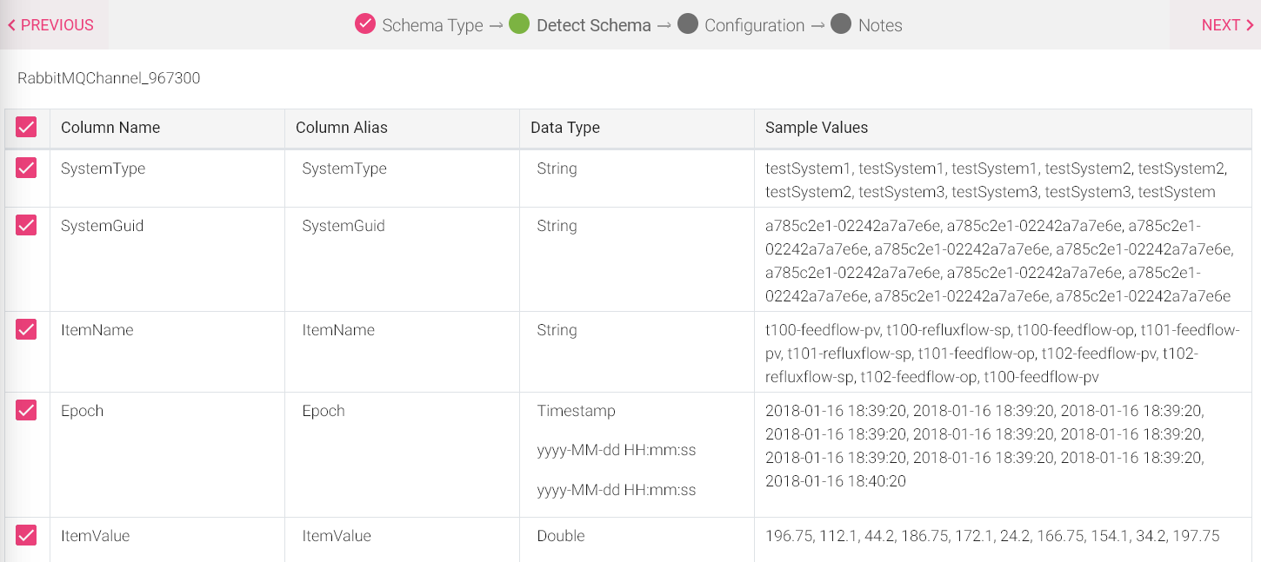Click the gray Notes step circle
Viewport: 1261px width, 562px height.
(840, 24)
